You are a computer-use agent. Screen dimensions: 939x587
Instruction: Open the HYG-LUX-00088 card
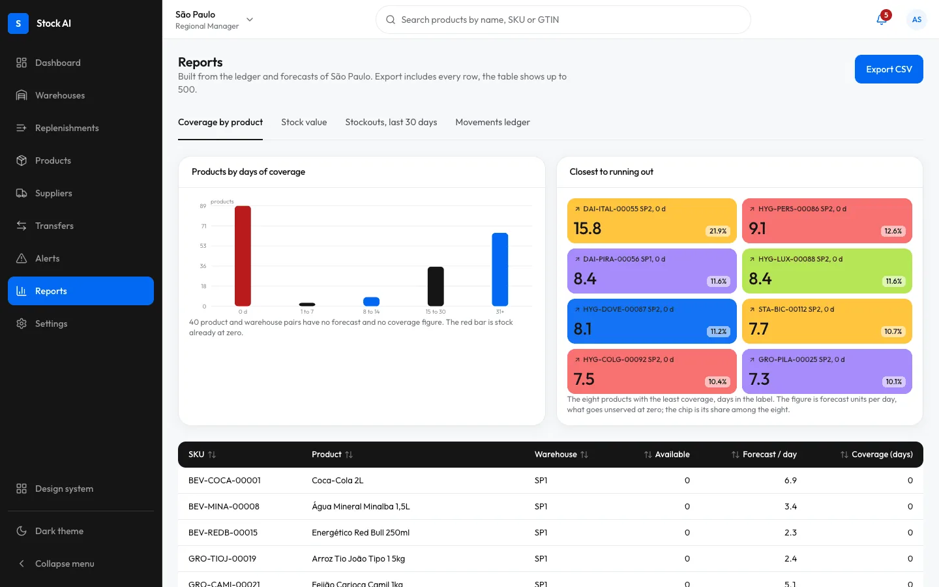coord(827,271)
